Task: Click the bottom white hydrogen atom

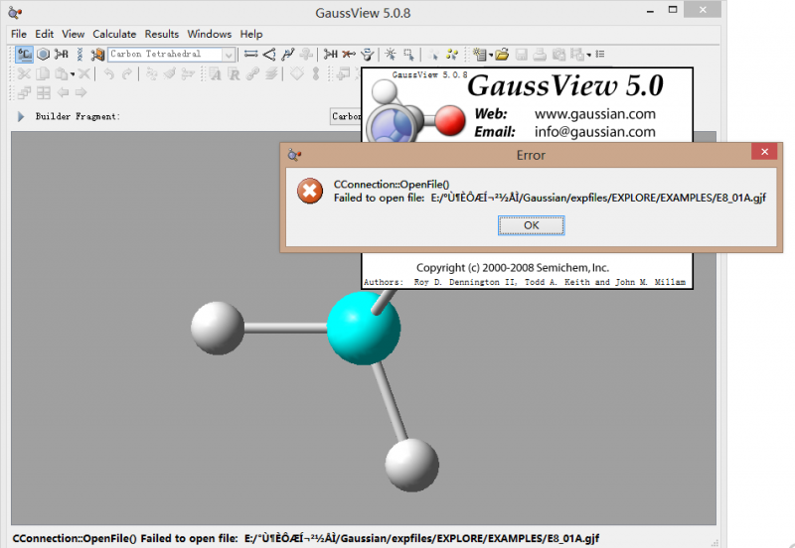Action: [x=411, y=465]
